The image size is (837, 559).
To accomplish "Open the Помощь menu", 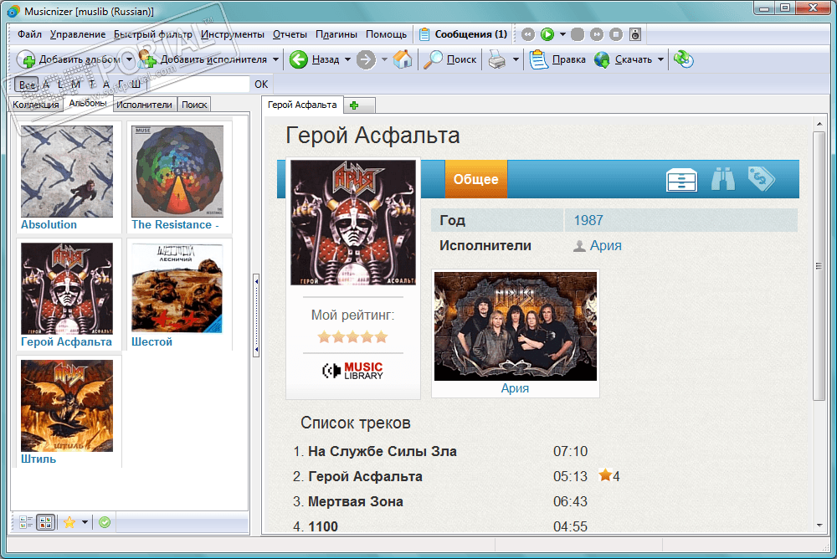I will tap(386, 34).
